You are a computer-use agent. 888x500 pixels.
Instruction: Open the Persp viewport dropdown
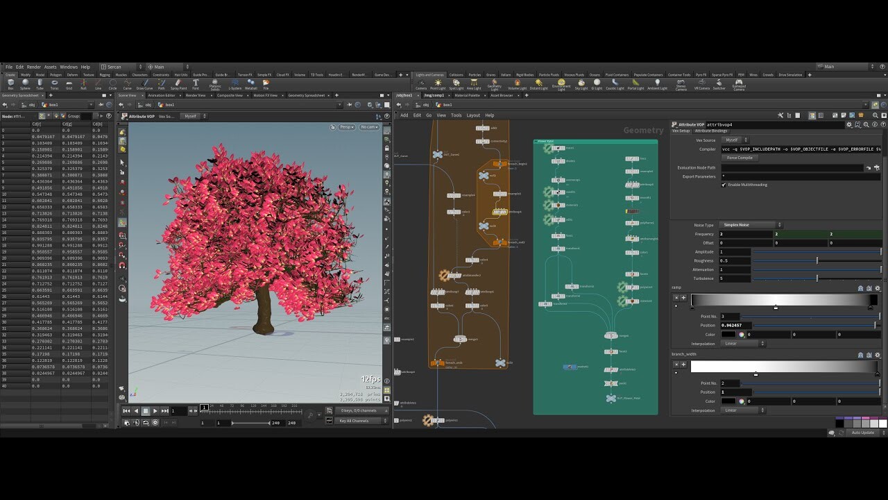(345, 127)
